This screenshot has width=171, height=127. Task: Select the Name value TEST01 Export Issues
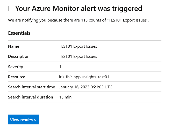(78, 46)
